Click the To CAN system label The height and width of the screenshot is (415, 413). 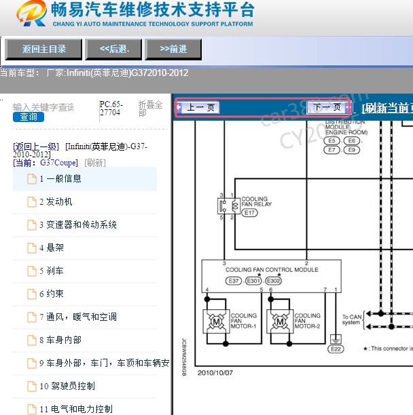coord(351,319)
